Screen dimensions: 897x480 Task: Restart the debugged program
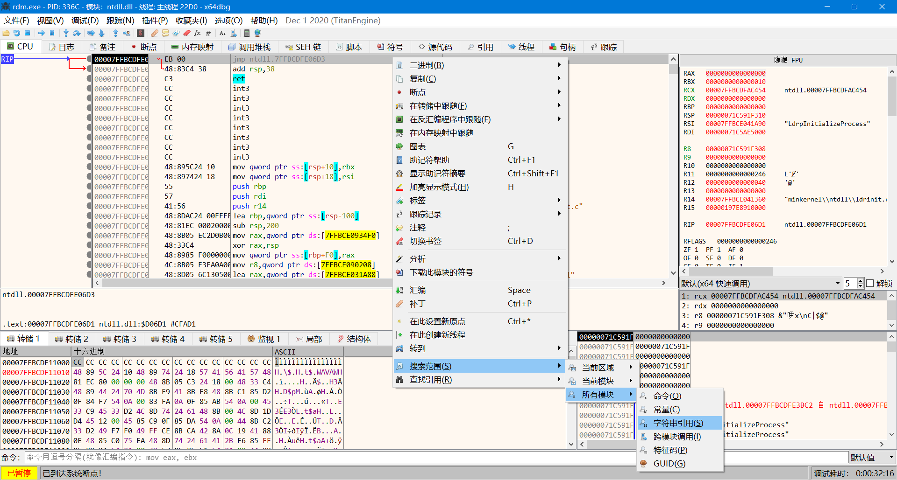click(x=16, y=33)
